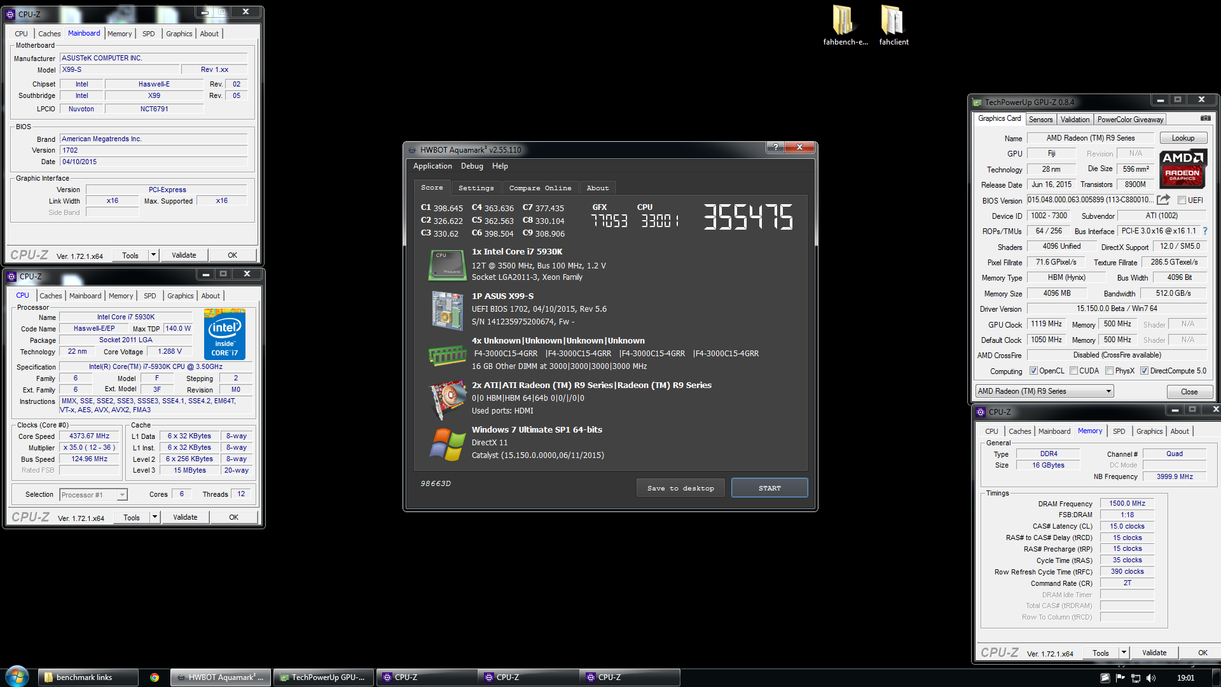Click first CPU-Z taskbar button

pos(427,677)
